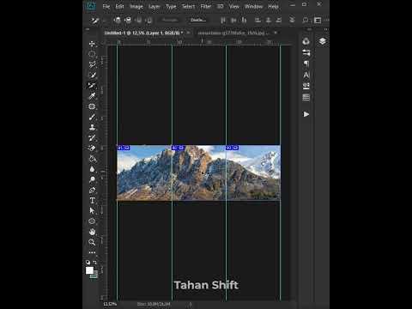
Task: Open the File menu
Action: pos(106,6)
